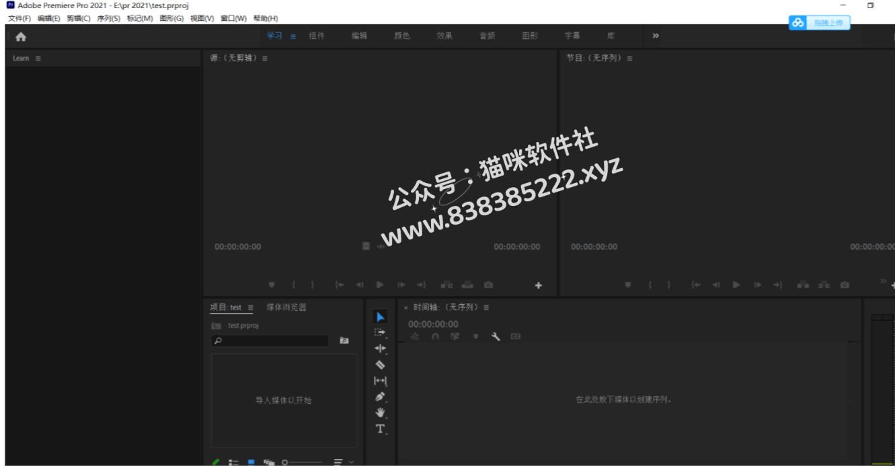Image resolution: width=895 pixels, height=467 pixels.
Task: Open the 学习 workspace menu icon
Action: (x=293, y=36)
